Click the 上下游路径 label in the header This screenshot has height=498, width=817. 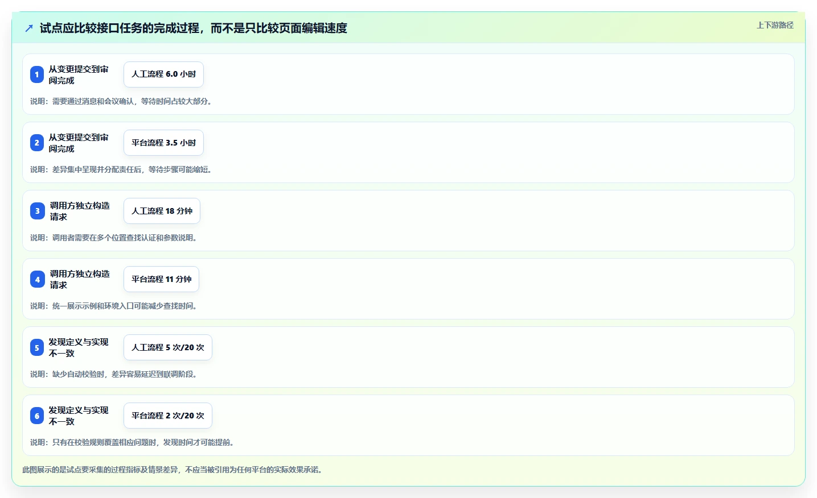click(x=775, y=25)
